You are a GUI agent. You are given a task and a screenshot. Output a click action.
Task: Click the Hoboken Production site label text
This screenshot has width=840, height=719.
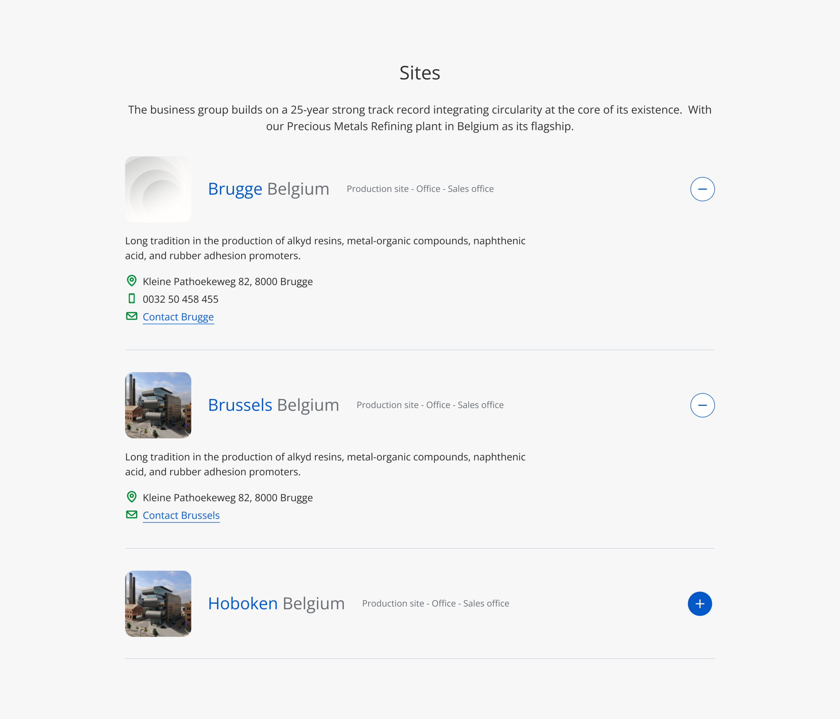click(x=435, y=603)
